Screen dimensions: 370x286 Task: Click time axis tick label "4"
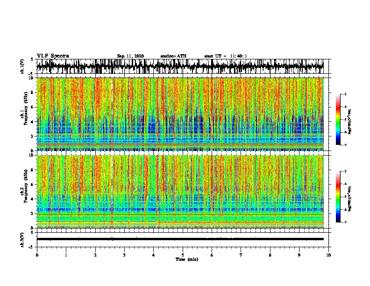point(154,255)
